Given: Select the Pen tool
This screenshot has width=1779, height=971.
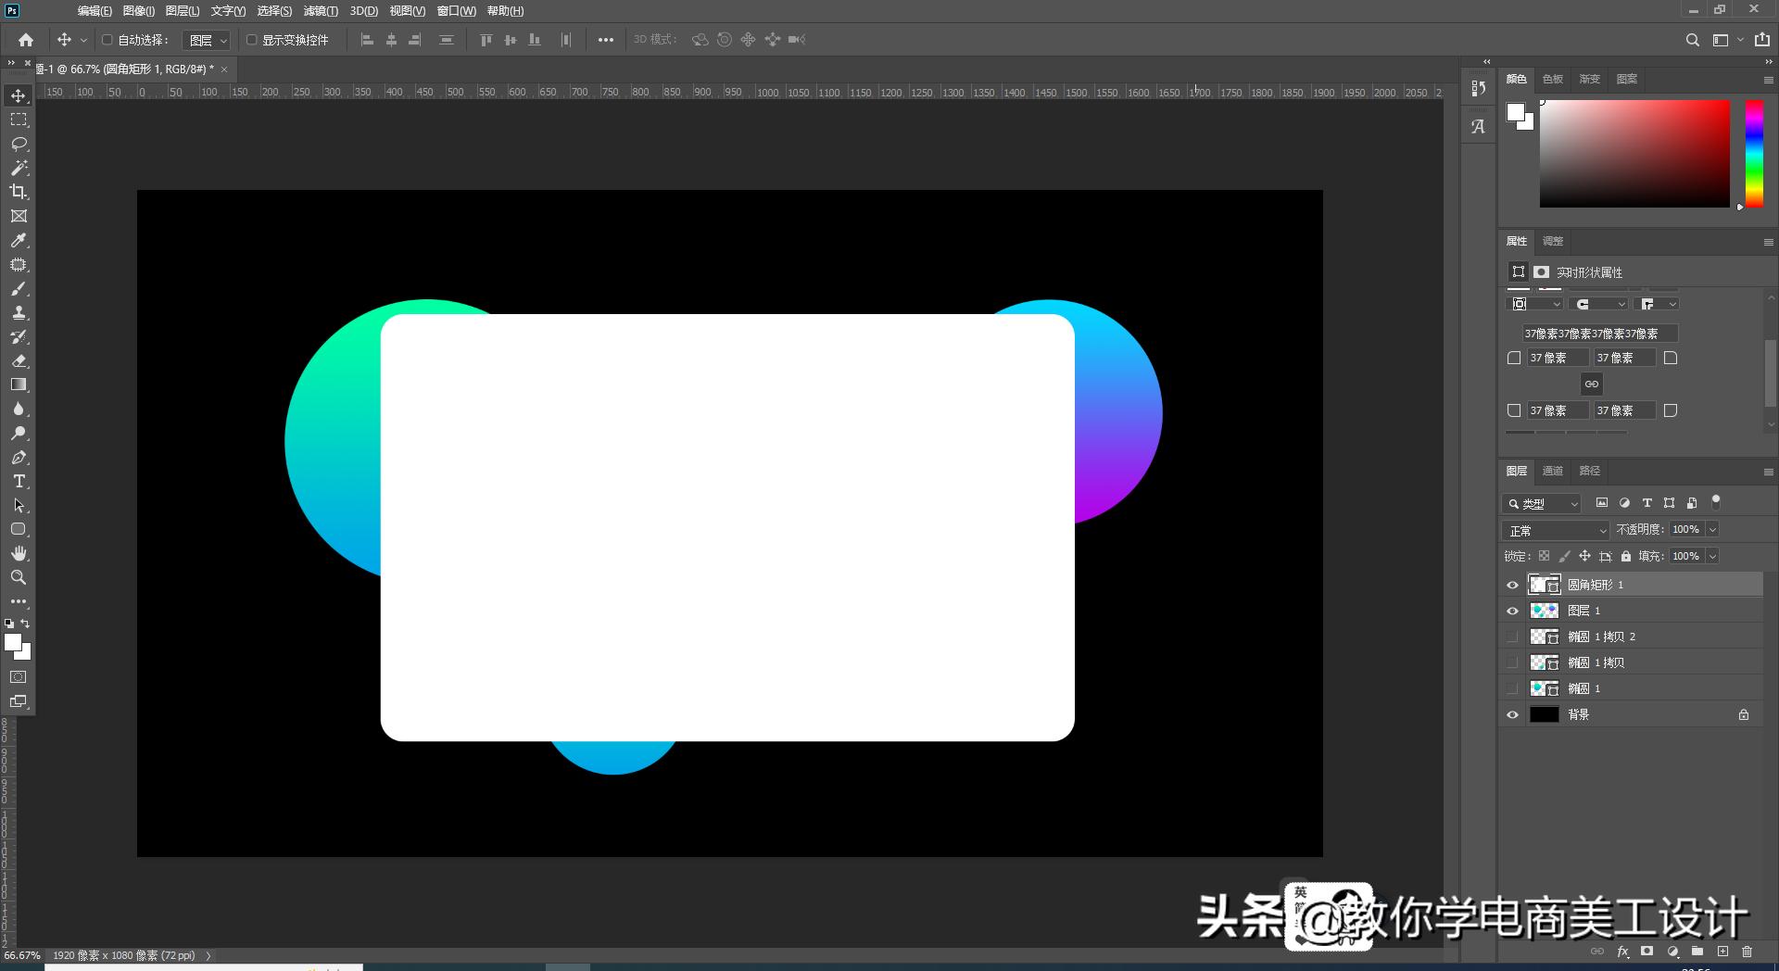Looking at the screenshot, I should (x=19, y=457).
